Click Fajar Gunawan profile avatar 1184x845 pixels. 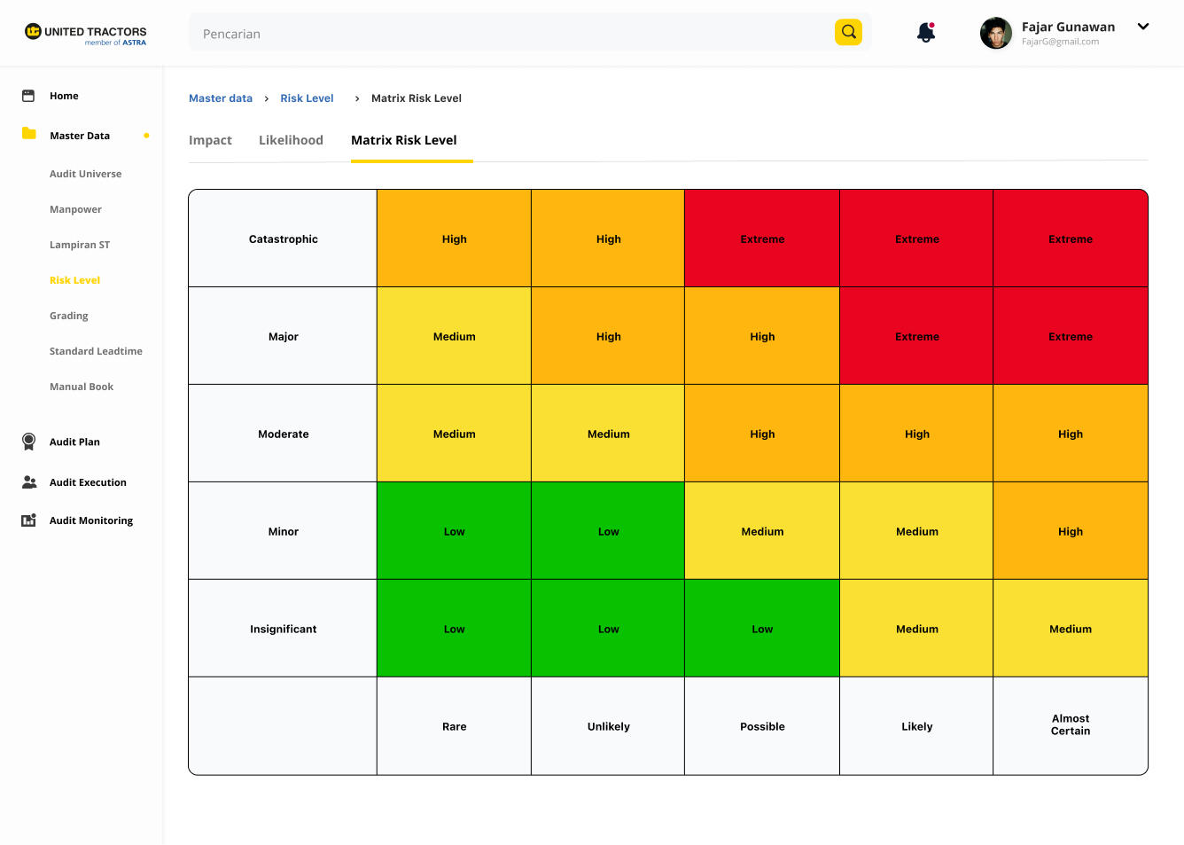995,34
